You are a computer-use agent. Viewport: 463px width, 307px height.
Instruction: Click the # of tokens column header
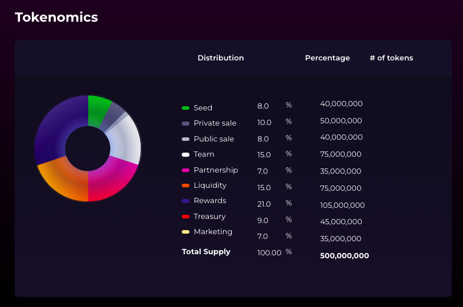[x=391, y=58]
